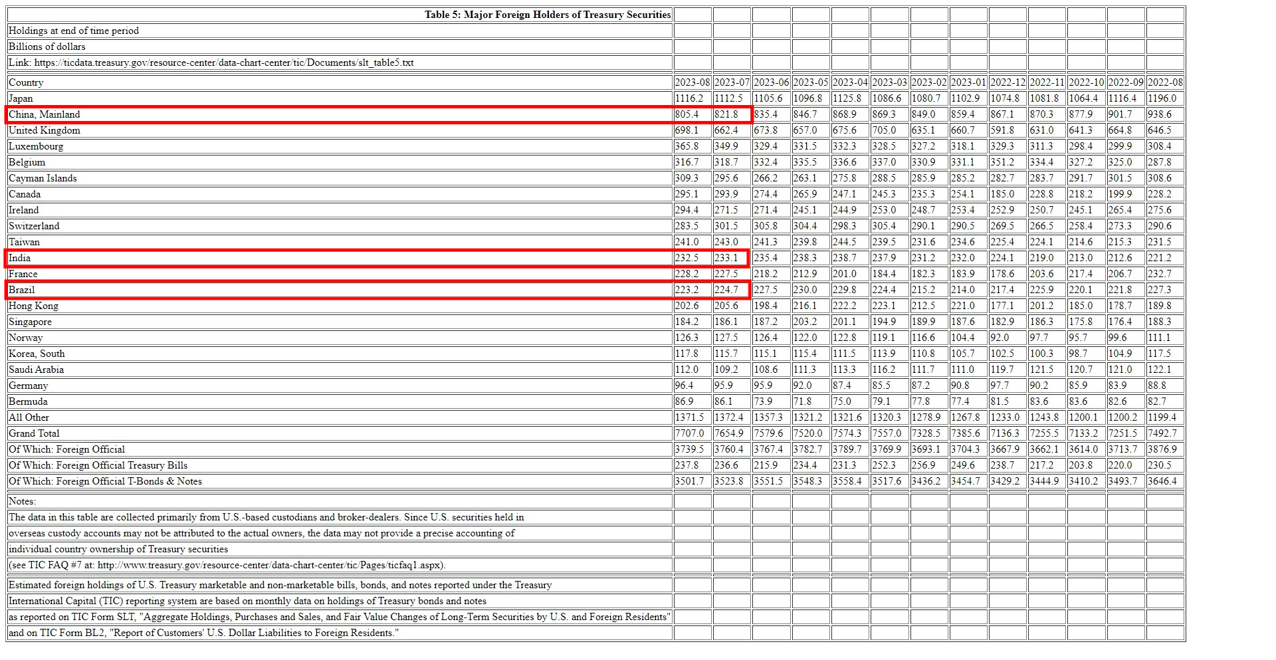The image size is (1276, 660).
Task: Click the 2022-12 column header
Action: click(x=1008, y=82)
